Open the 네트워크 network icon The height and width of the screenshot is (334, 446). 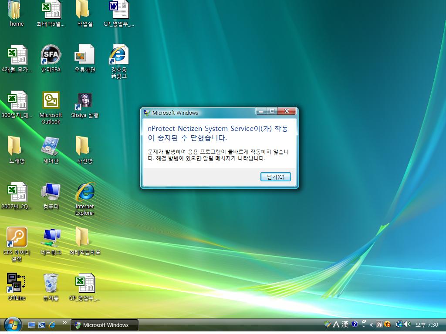51,241
